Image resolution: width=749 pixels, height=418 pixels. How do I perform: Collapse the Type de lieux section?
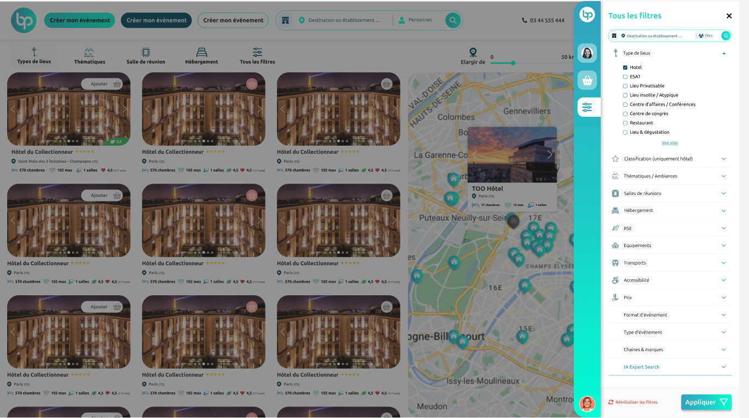(x=724, y=53)
